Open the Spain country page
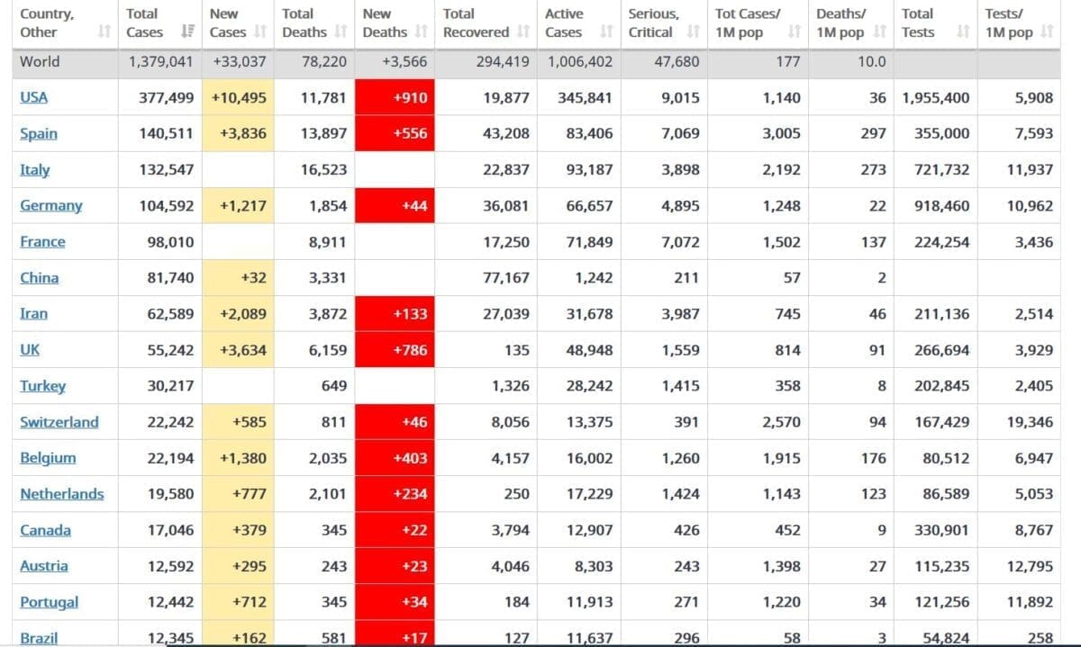 pyautogui.click(x=39, y=133)
